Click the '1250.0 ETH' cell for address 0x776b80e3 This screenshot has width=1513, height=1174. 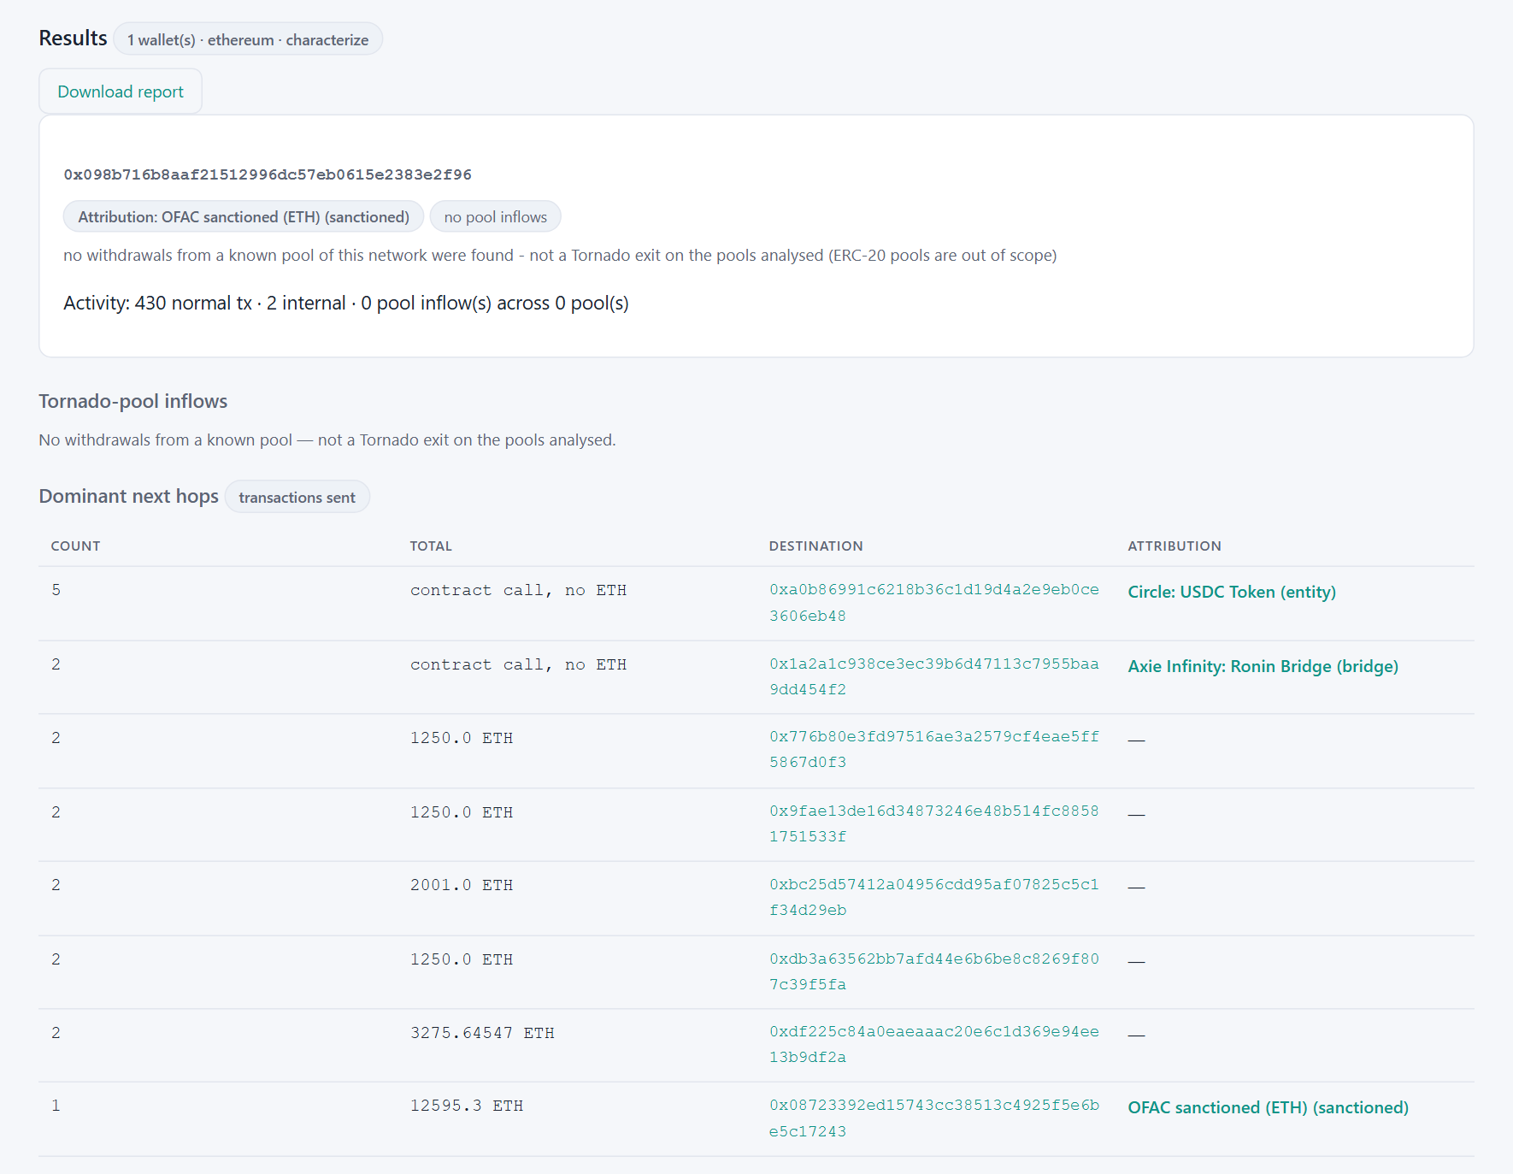[462, 738]
